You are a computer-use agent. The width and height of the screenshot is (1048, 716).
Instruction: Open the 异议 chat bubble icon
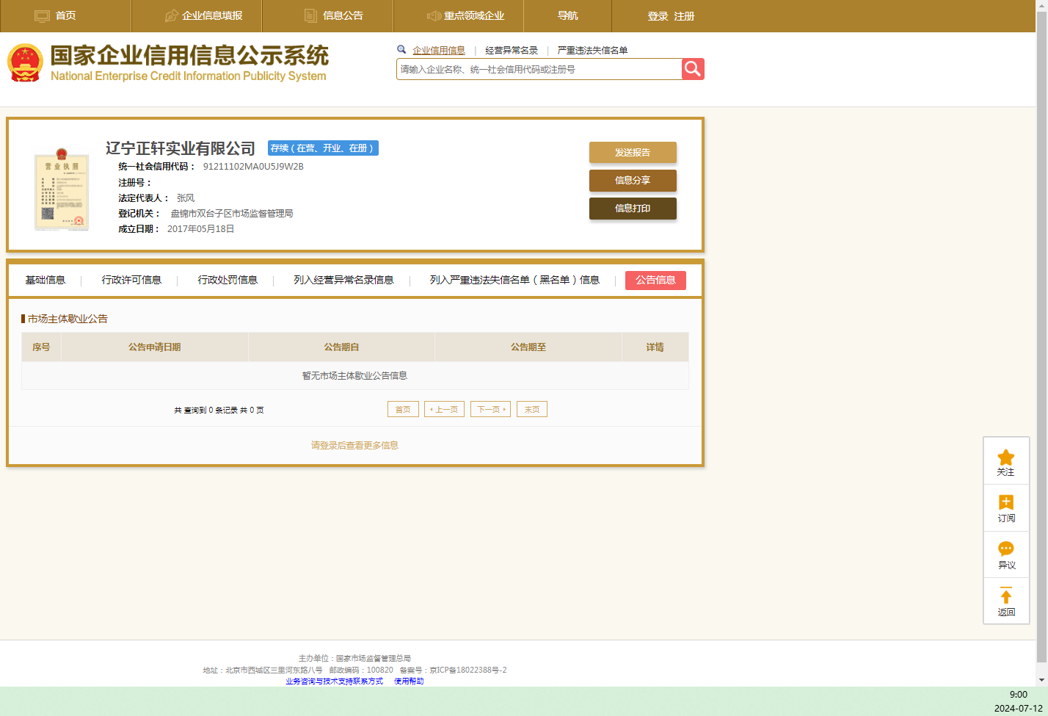(1006, 549)
